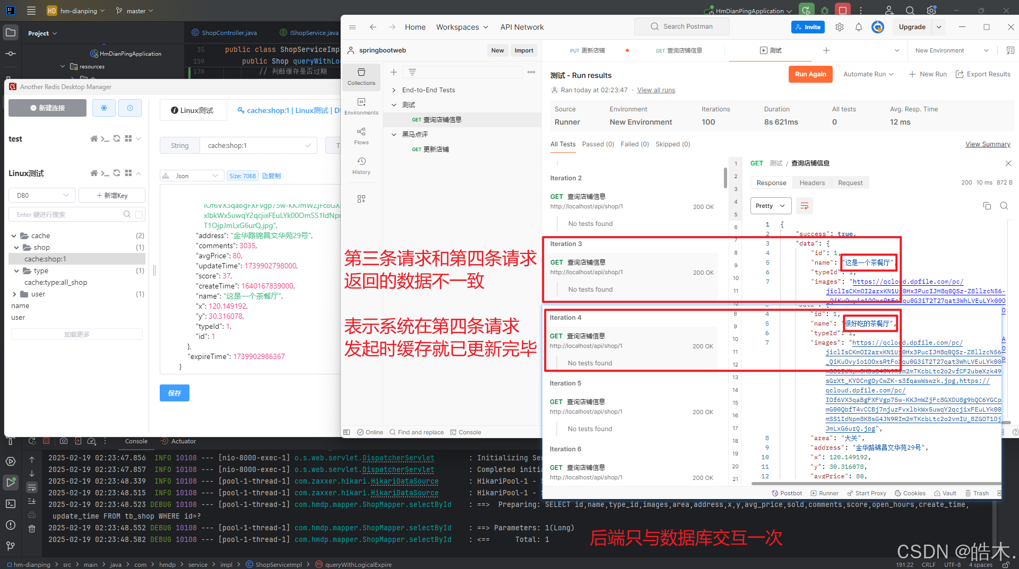The width and height of the screenshot is (1019, 569).
Task: Copy response body with the copy icon
Action: [x=987, y=206]
